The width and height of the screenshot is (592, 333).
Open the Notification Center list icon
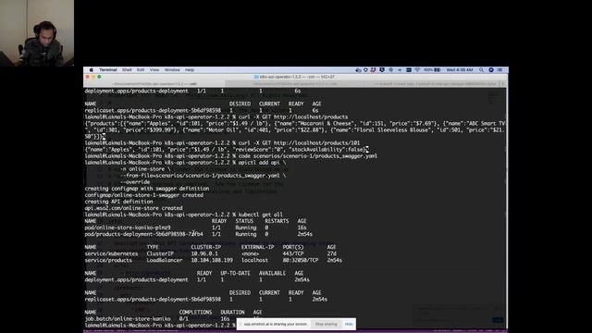point(499,70)
